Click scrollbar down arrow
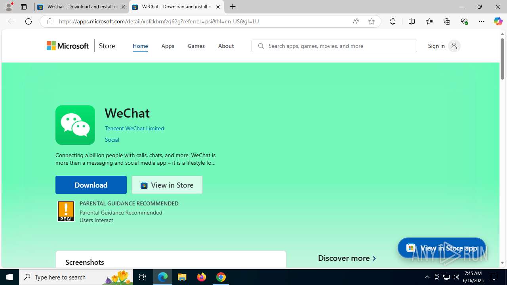 [x=502, y=262]
